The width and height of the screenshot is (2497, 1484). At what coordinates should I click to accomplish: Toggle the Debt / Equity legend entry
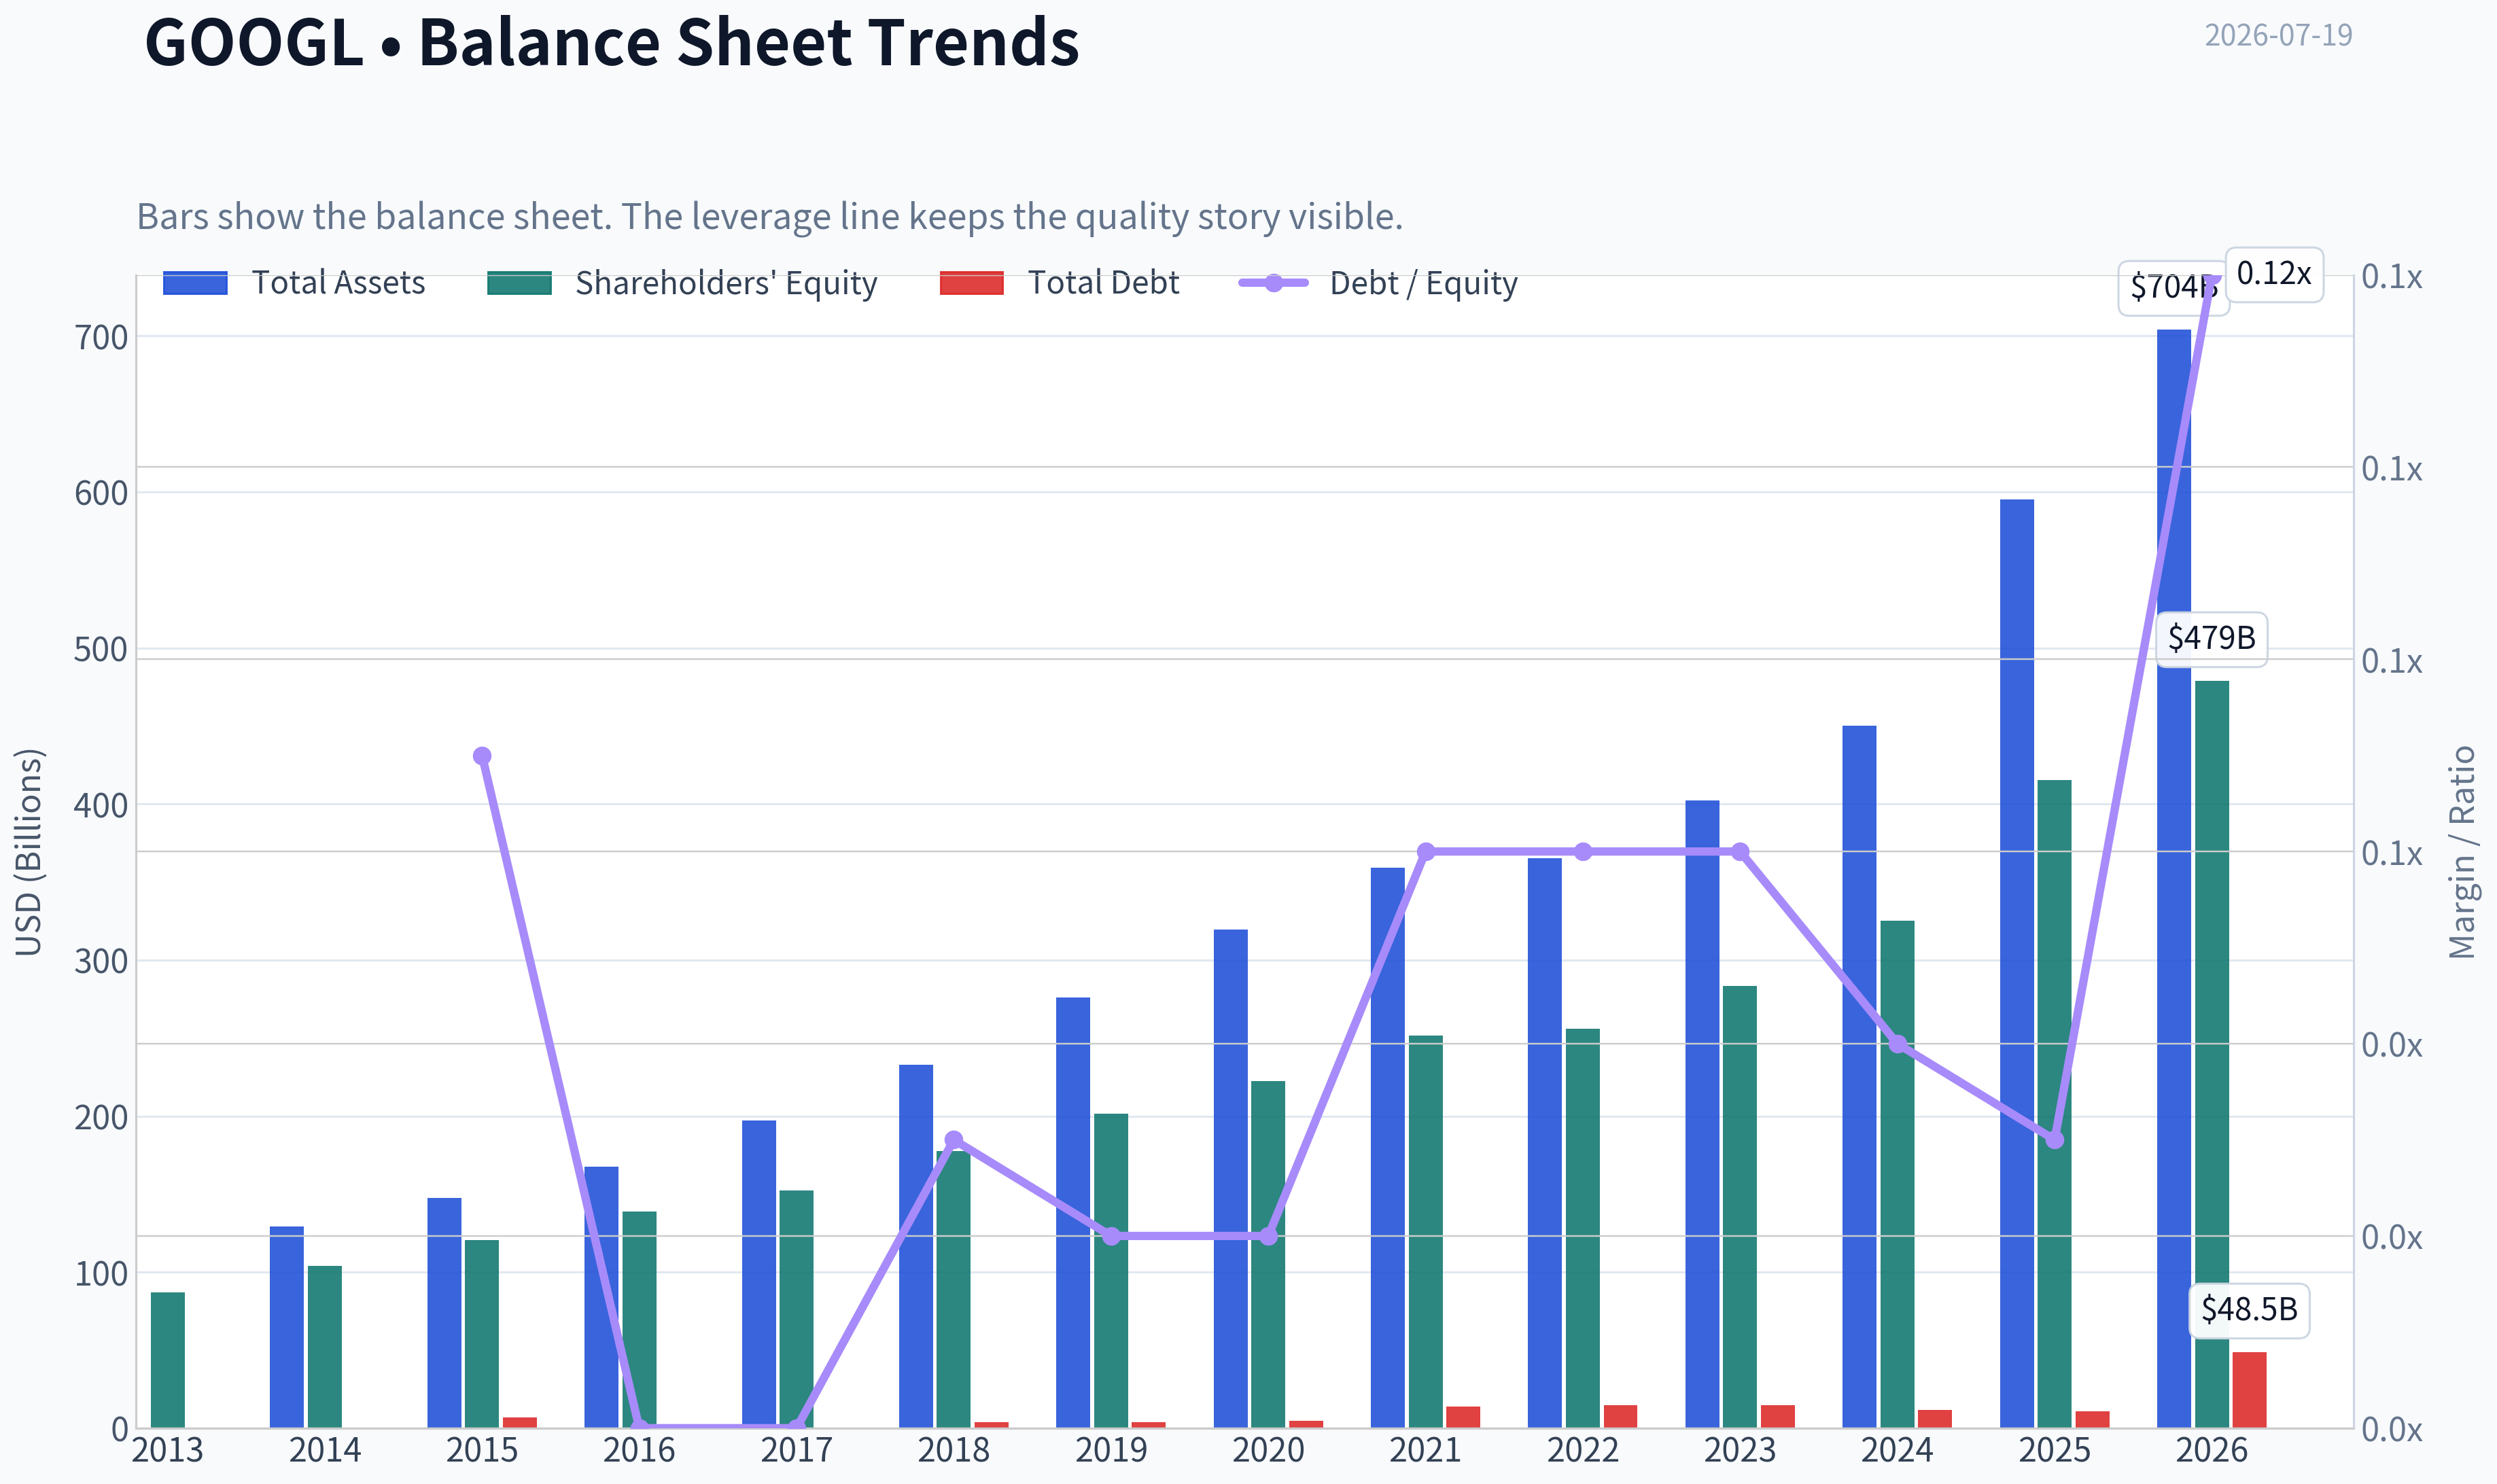pyautogui.click(x=1378, y=283)
